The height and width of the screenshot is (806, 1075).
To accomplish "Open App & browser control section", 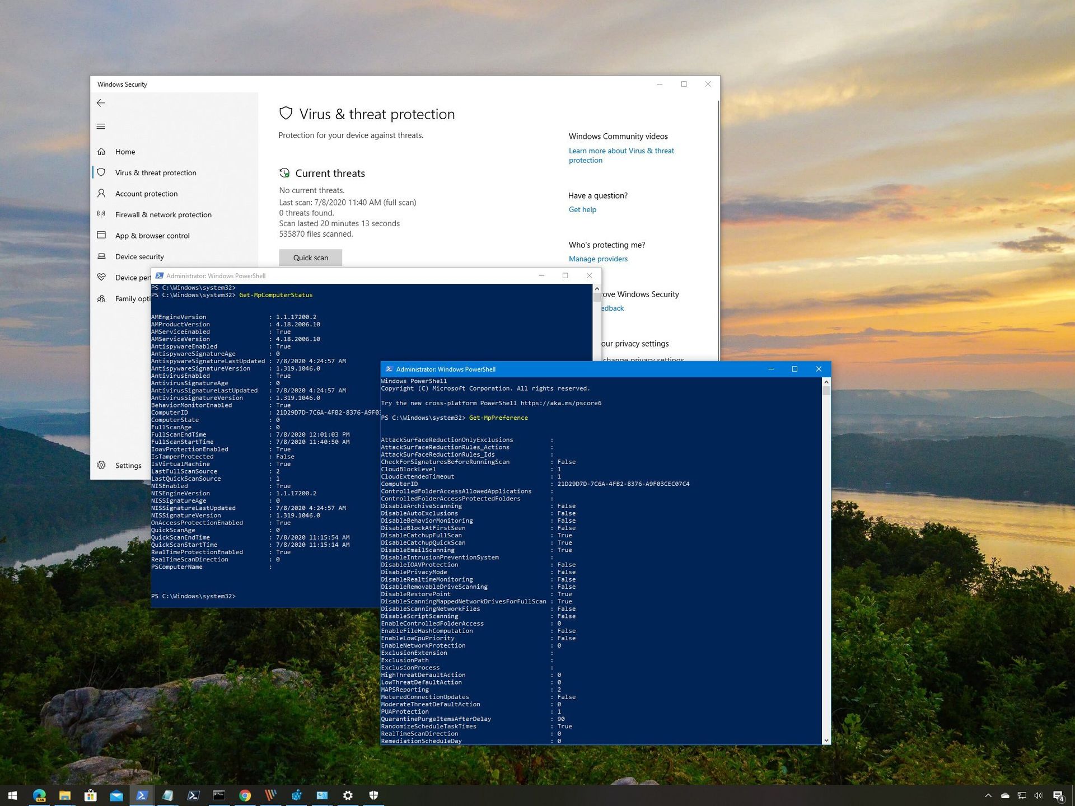I will click(x=152, y=235).
